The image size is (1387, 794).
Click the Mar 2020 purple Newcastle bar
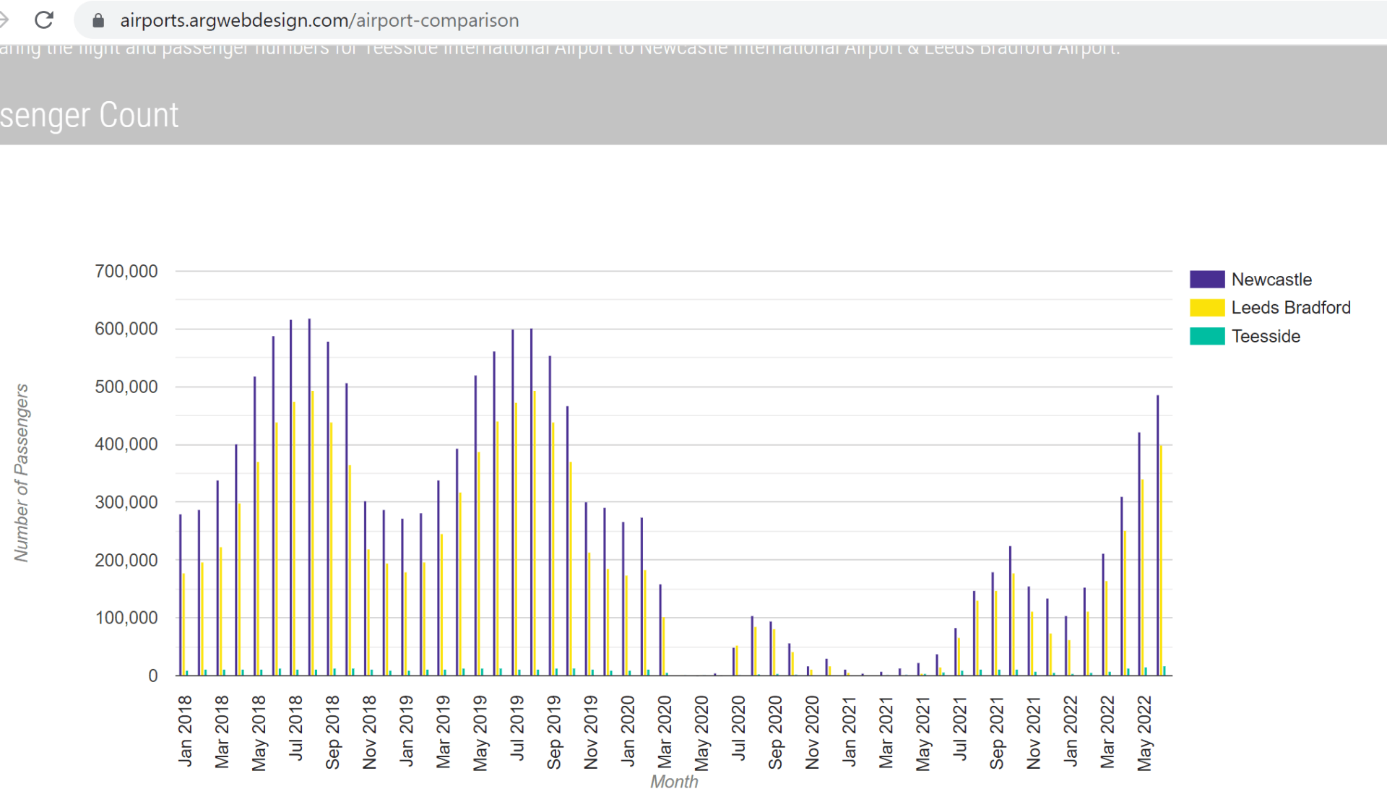point(660,630)
